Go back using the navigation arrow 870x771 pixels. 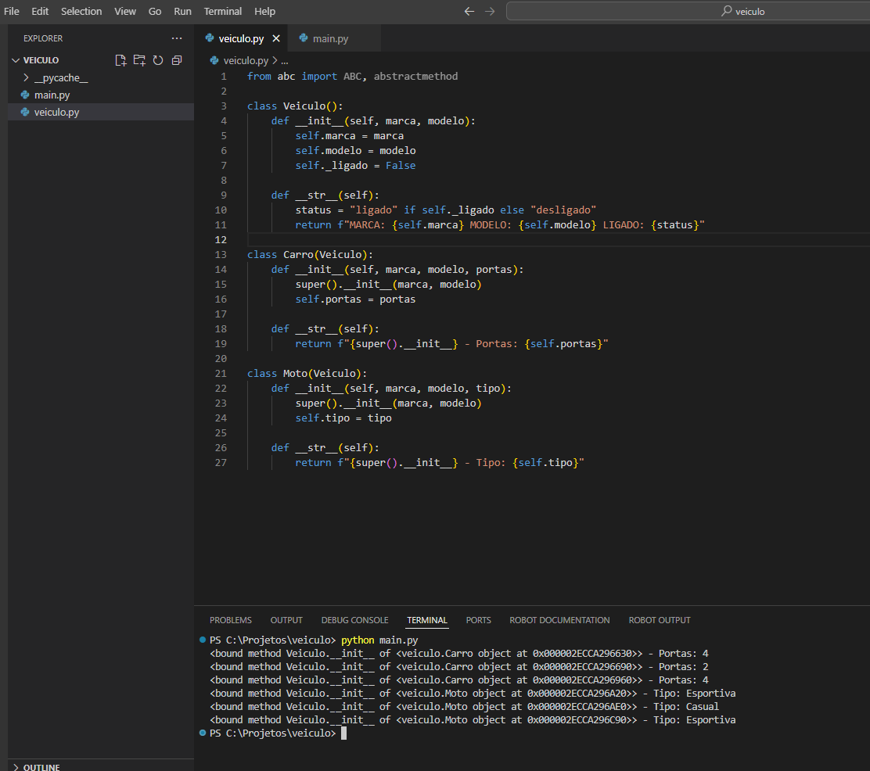(x=469, y=11)
